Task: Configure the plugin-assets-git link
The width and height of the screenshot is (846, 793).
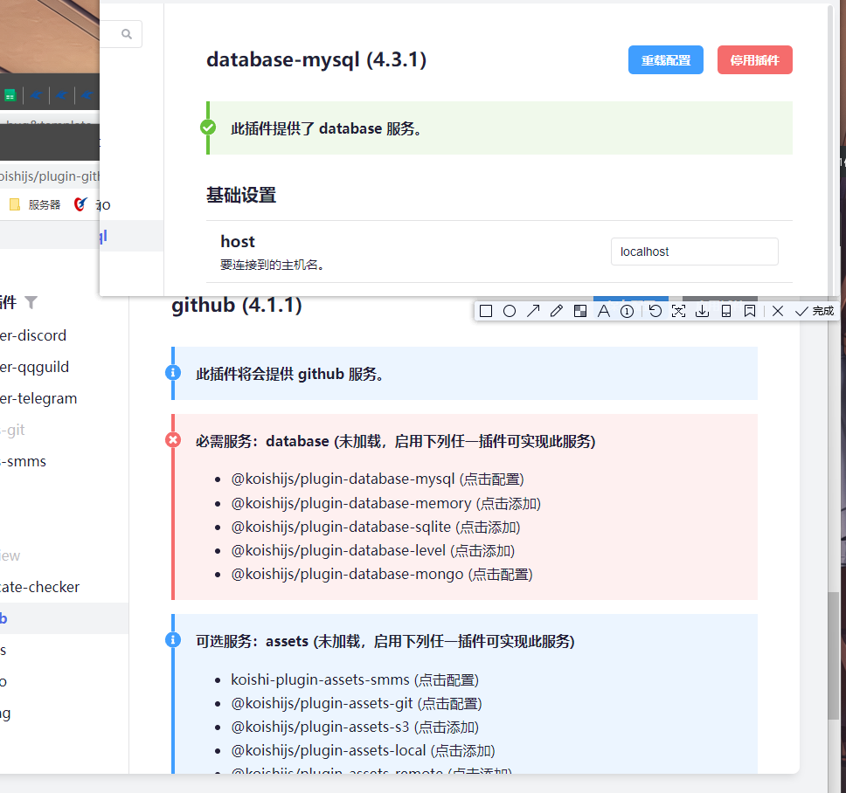Action: pyautogui.click(x=357, y=704)
